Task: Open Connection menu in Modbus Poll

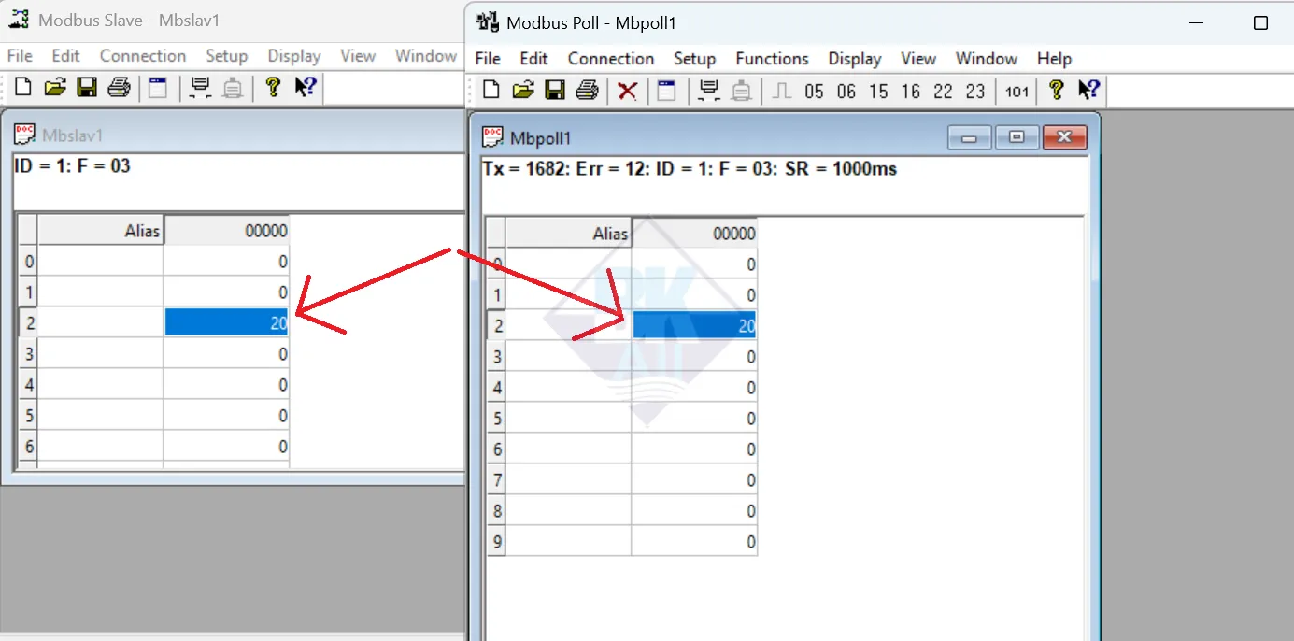Action: pyautogui.click(x=611, y=59)
